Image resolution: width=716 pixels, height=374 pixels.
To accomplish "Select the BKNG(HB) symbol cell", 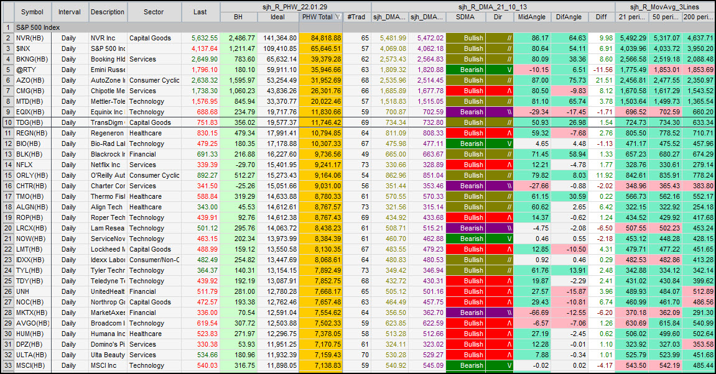I will tap(33, 59).
